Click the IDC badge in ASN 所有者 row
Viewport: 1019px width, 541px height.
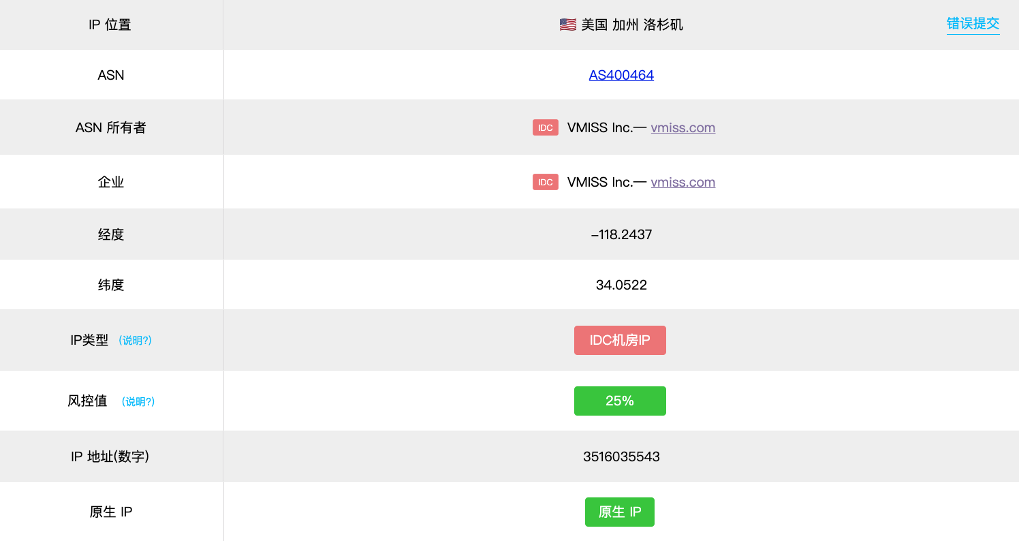pyautogui.click(x=545, y=127)
